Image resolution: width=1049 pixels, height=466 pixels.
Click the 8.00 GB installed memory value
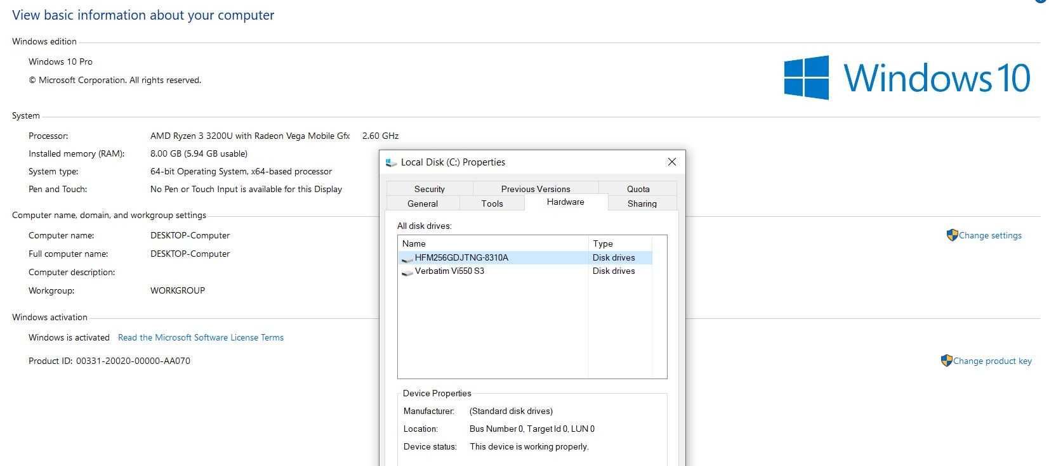(x=199, y=153)
